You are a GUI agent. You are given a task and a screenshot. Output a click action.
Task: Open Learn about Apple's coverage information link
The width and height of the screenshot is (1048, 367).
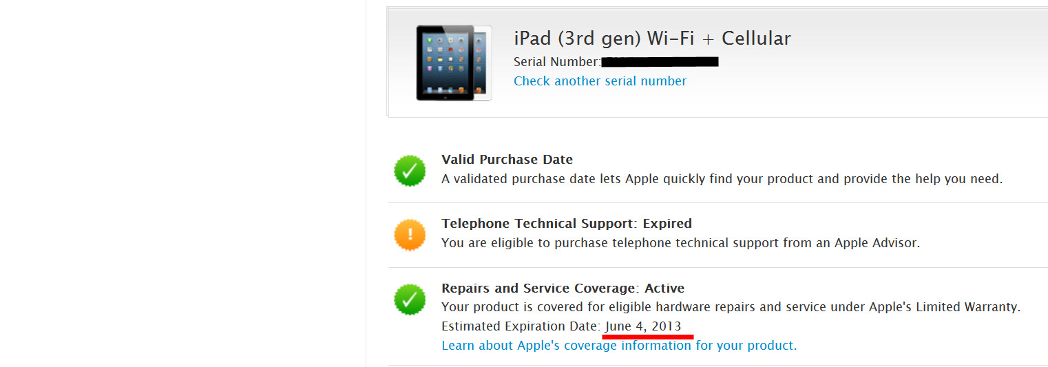tap(618, 346)
